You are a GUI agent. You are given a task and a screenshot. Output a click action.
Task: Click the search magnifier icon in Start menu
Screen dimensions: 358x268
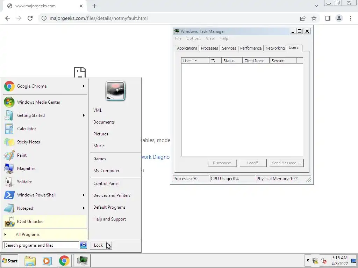click(x=83, y=245)
